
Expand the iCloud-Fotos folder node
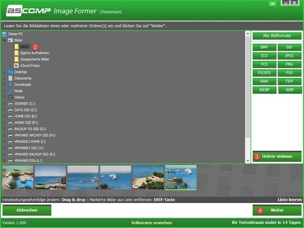(10, 66)
